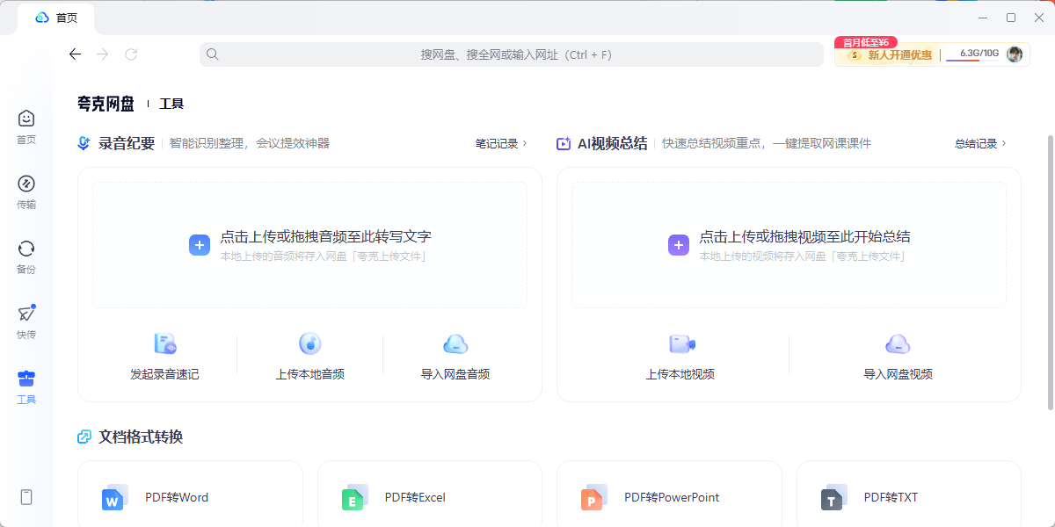Select the 工具 toolbox sidebar item
The width and height of the screenshot is (1055, 527).
[26, 386]
